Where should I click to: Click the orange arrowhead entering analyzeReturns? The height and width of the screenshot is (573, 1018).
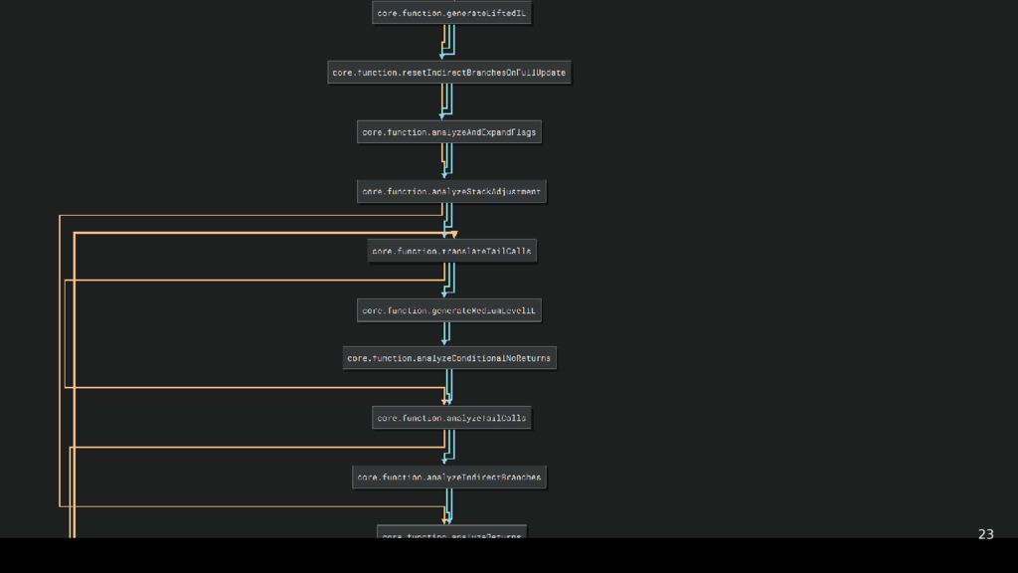(x=445, y=520)
